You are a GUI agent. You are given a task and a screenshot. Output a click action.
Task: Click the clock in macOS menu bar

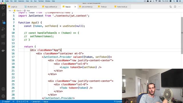pos(165,1)
